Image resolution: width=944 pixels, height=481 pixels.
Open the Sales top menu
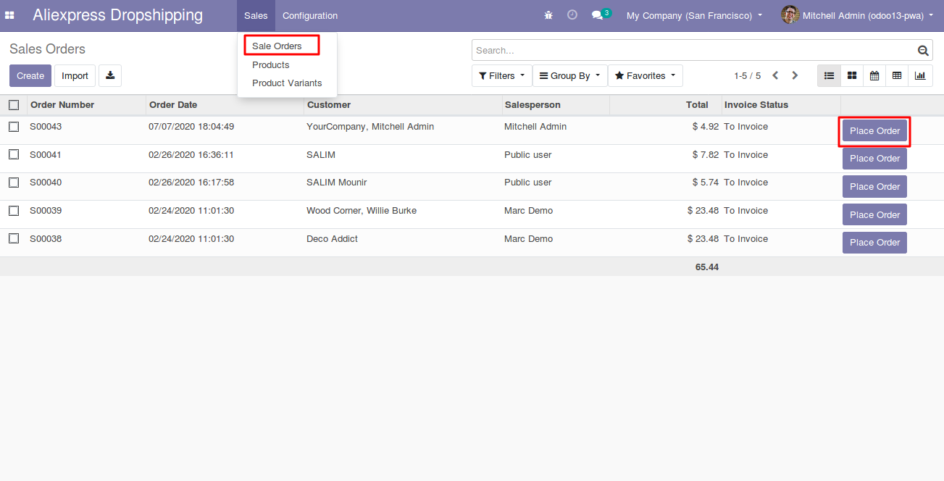tap(256, 15)
